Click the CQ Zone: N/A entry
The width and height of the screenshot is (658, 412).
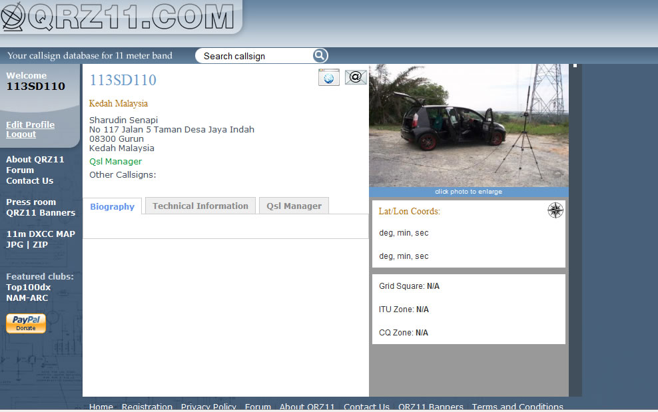404,333
